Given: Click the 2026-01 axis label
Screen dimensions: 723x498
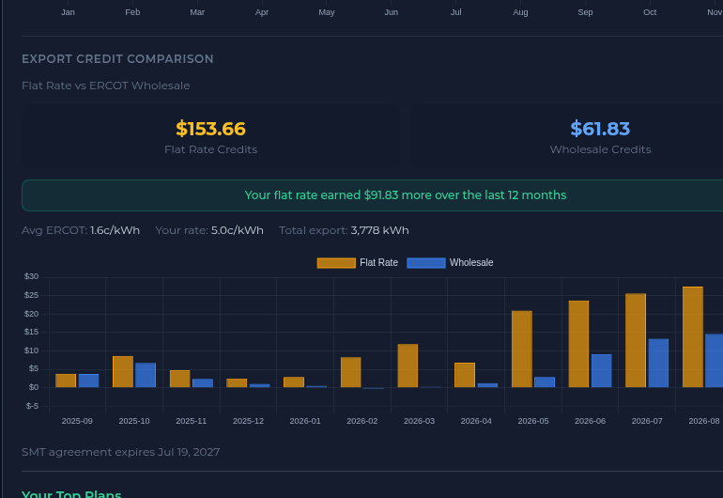Looking at the screenshot, I should point(305,421).
